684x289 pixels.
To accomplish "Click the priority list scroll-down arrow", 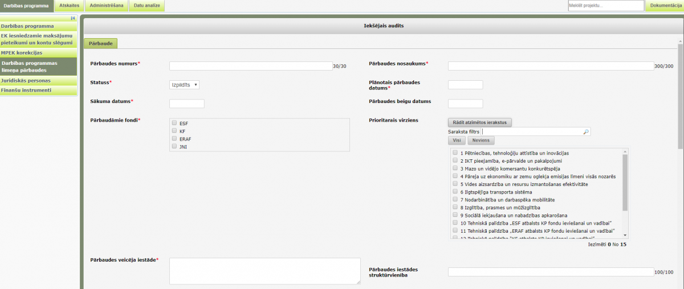I will [x=625, y=235].
